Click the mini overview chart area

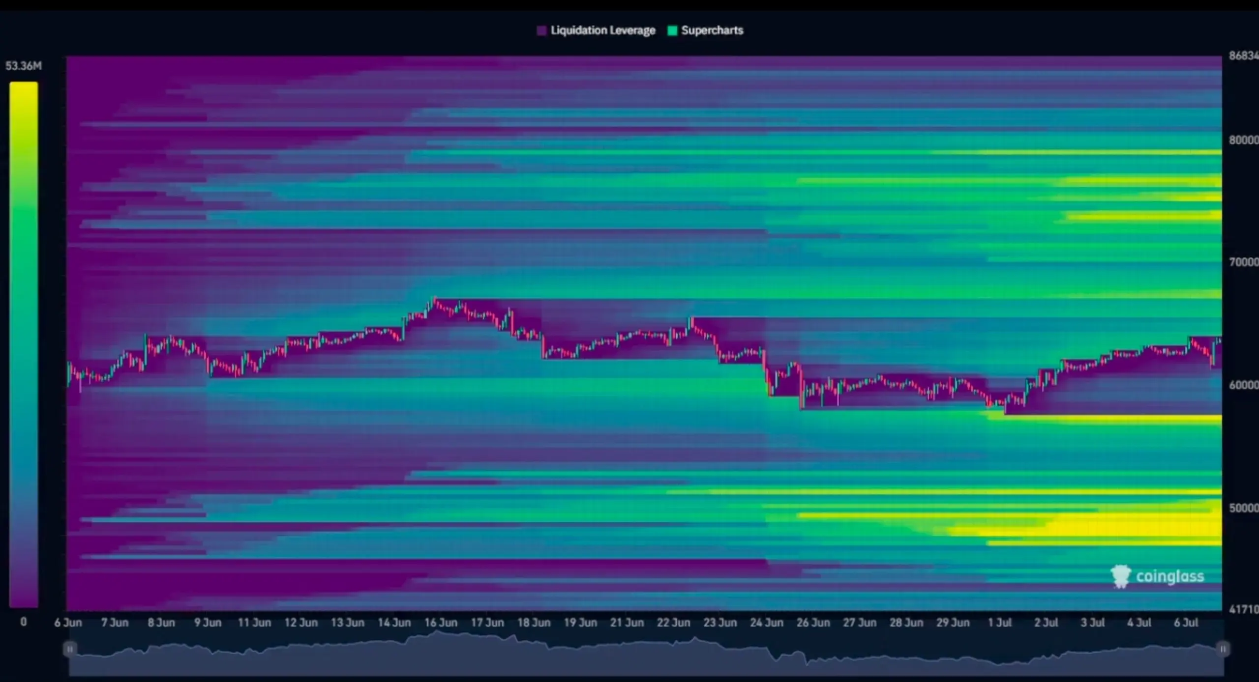[646, 653]
